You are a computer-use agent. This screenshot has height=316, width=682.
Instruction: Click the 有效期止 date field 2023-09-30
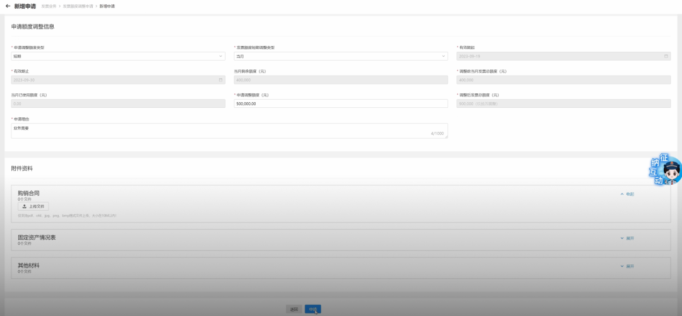118,80
